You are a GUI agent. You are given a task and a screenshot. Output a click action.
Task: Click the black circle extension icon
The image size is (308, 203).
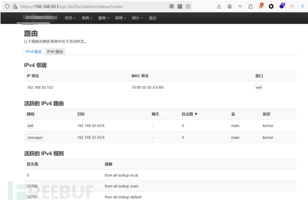coord(271,7)
